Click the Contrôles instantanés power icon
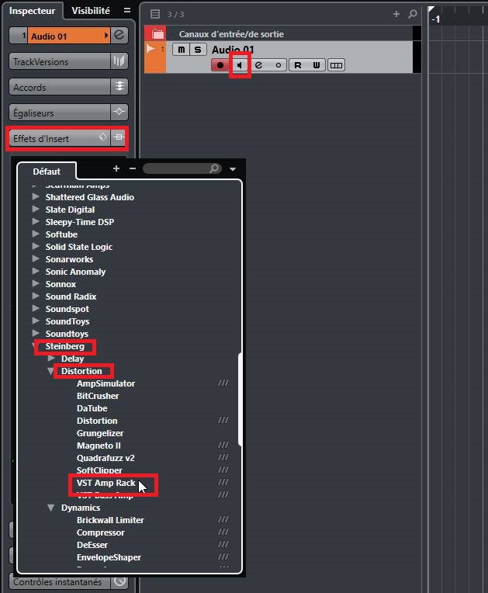The image size is (488, 593). point(119,581)
